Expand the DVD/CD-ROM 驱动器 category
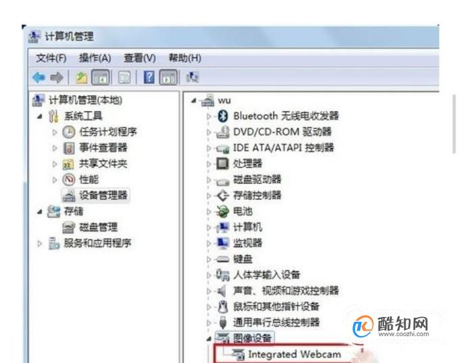 tap(209, 132)
